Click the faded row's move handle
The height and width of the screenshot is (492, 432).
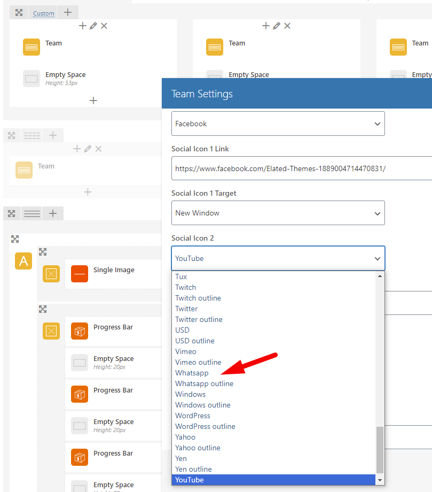coord(12,135)
